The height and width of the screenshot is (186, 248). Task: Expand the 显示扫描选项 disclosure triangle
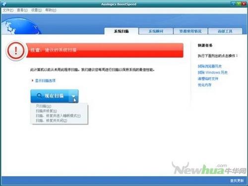(x=33, y=81)
